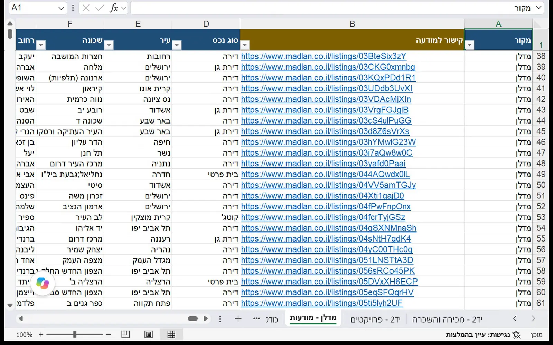The image size is (553, 345).
Task: Click the מוכן ready status indicator
Action: [536, 335]
